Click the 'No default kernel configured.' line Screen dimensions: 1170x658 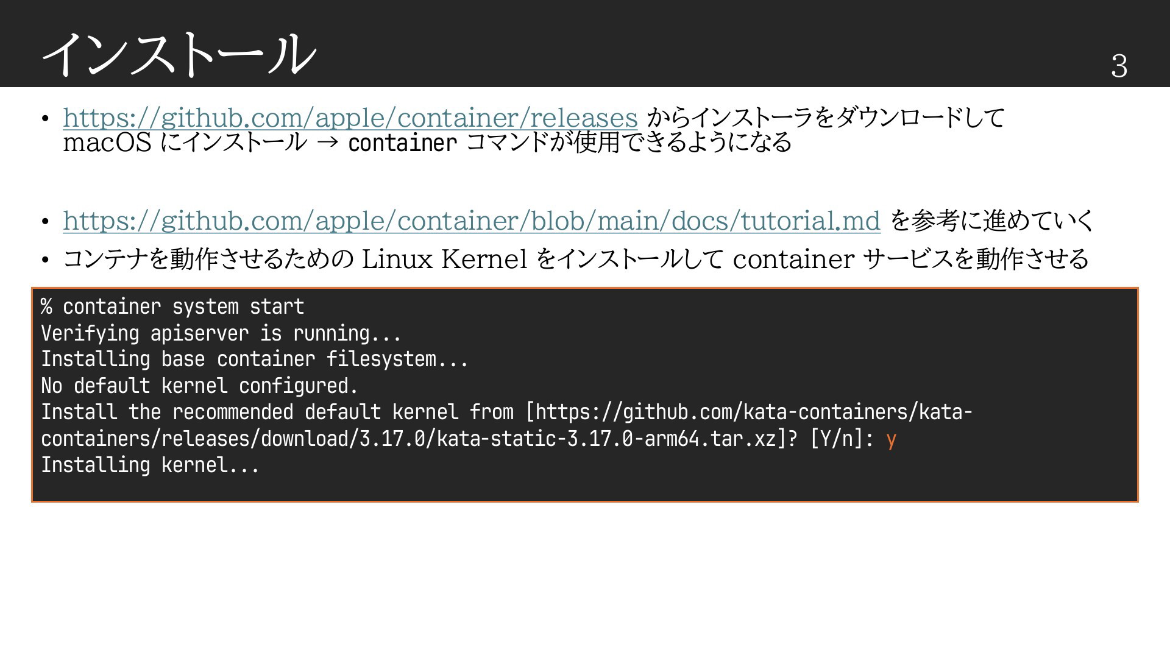199,386
